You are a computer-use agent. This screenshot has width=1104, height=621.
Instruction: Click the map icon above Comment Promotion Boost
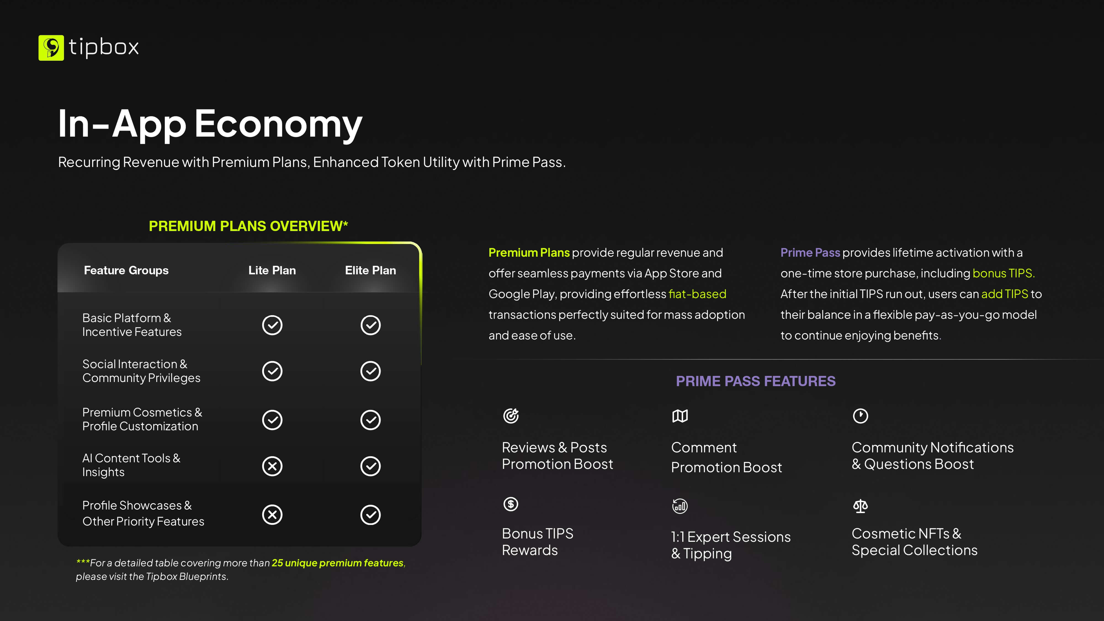pyautogui.click(x=680, y=416)
